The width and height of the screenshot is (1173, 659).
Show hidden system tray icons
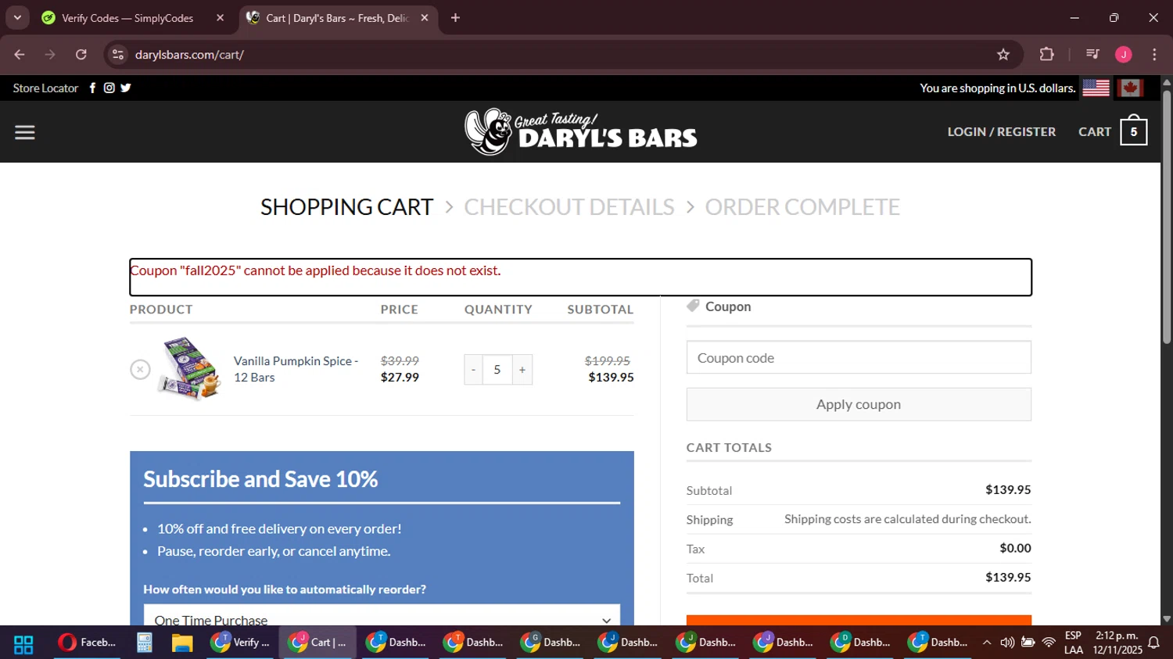pos(987,643)
